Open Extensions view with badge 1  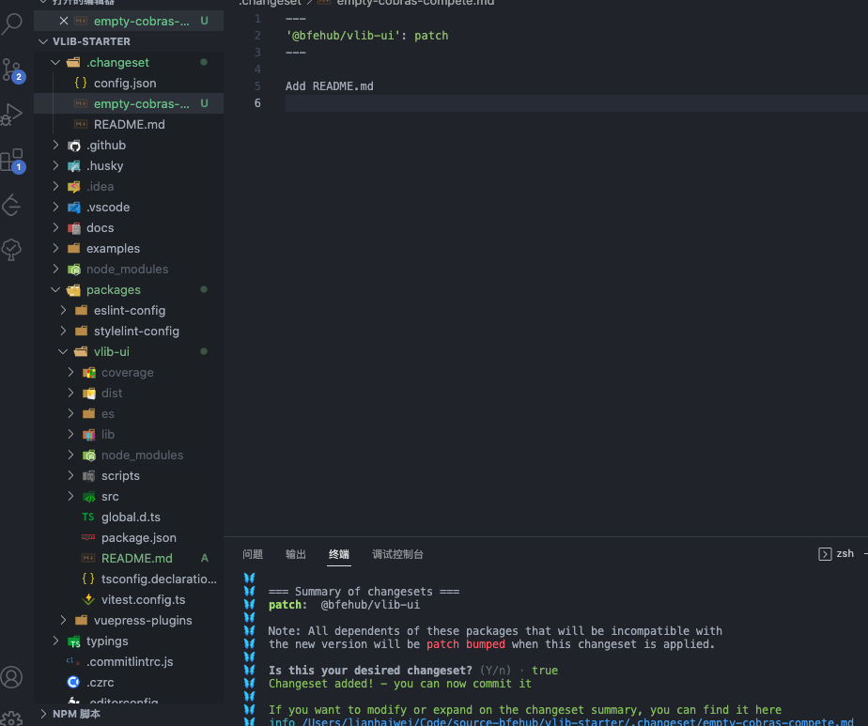pos(12,161)
